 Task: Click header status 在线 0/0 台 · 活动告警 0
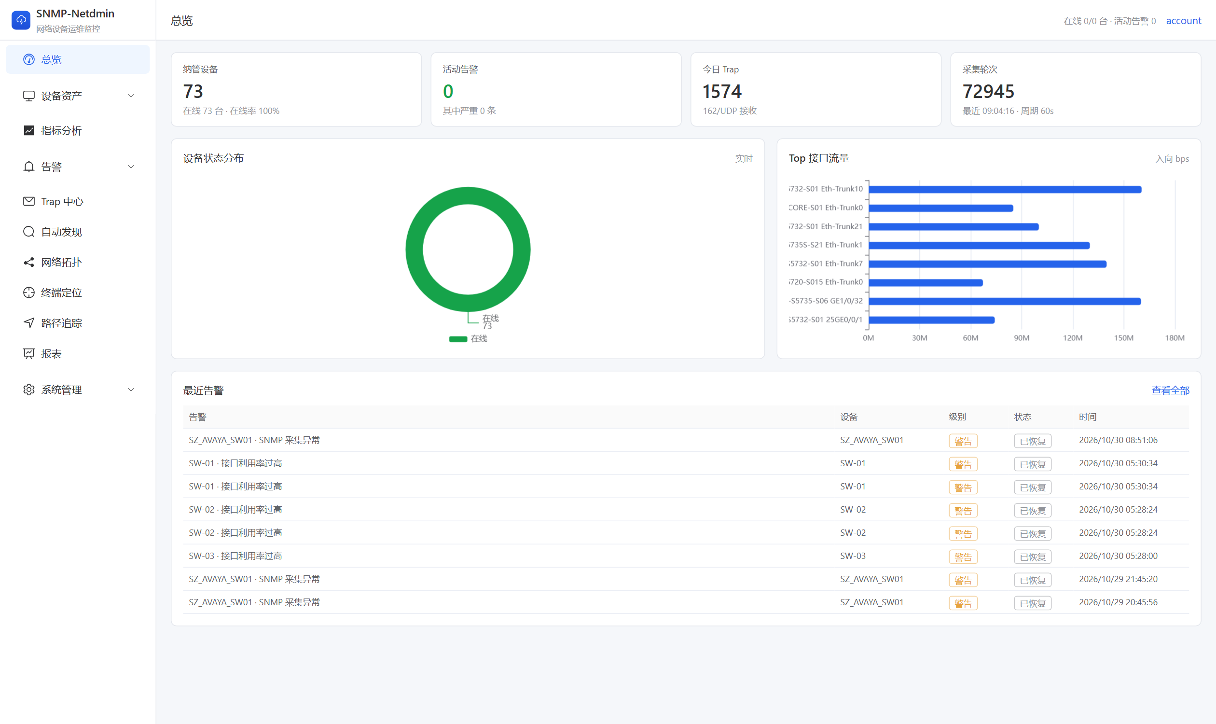(1109, 21)
